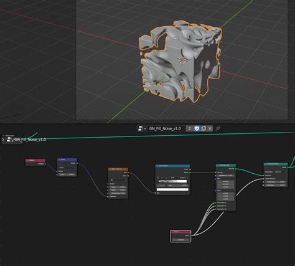Collapse the Position node with its arrow
The height and width of the screenshot is (266, 295).
27,160
